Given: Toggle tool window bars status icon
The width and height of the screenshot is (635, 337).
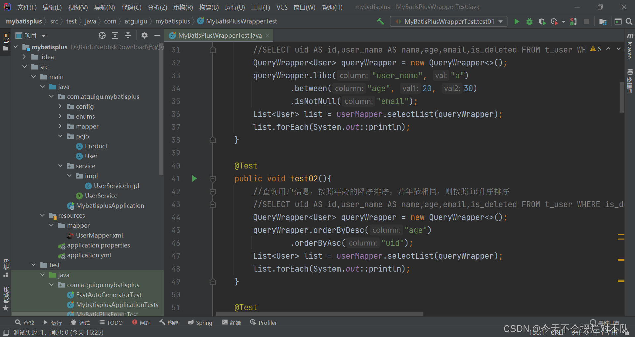Looking at the screenshot, I should tap(6, 332).
